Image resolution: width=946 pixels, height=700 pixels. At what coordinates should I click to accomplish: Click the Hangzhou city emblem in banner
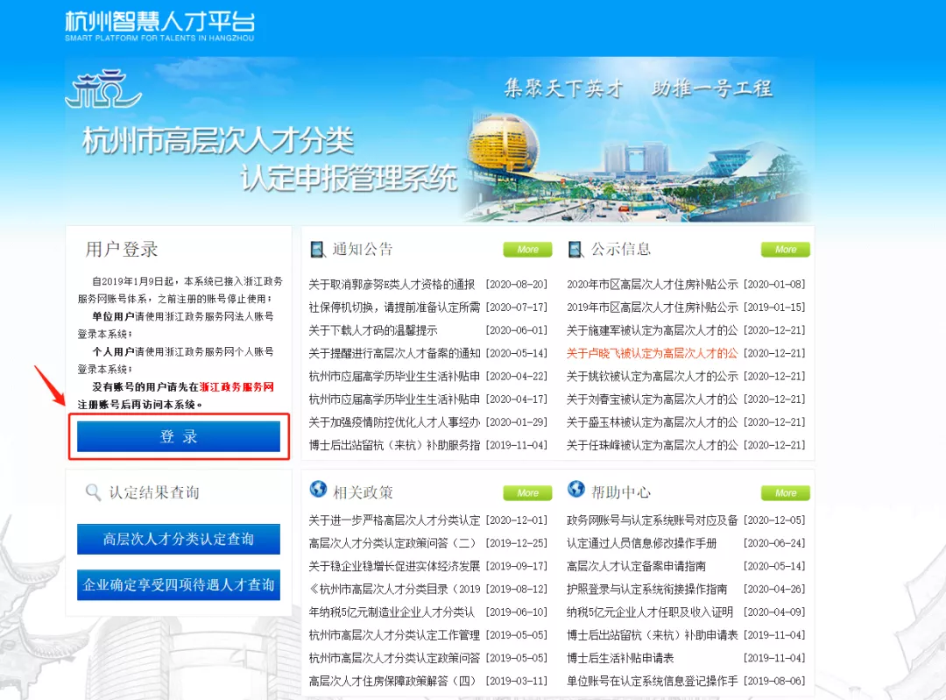(103, 88)
